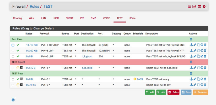The width and height of the screenshot is (216, 105).
Task: Open the IPsec tab
Action: click(132, 18)
